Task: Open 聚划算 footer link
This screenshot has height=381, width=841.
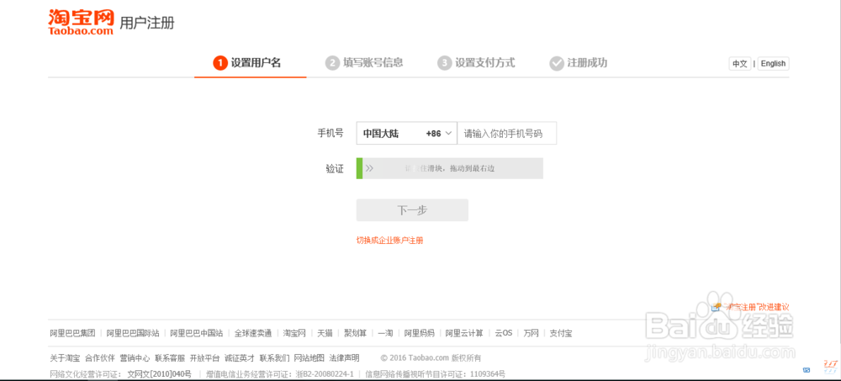Action: [355, 333]
